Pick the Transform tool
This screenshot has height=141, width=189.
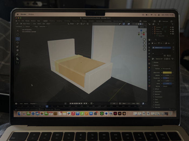18,50
